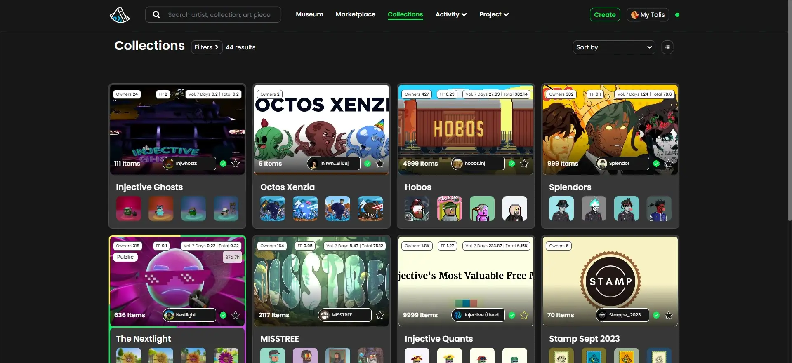Switch to list view layout icon

(667, 47)
